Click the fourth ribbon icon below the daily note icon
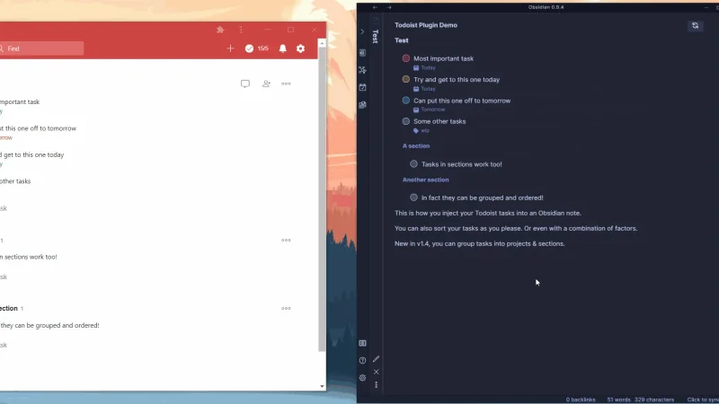719x404 pixels. 362,105
